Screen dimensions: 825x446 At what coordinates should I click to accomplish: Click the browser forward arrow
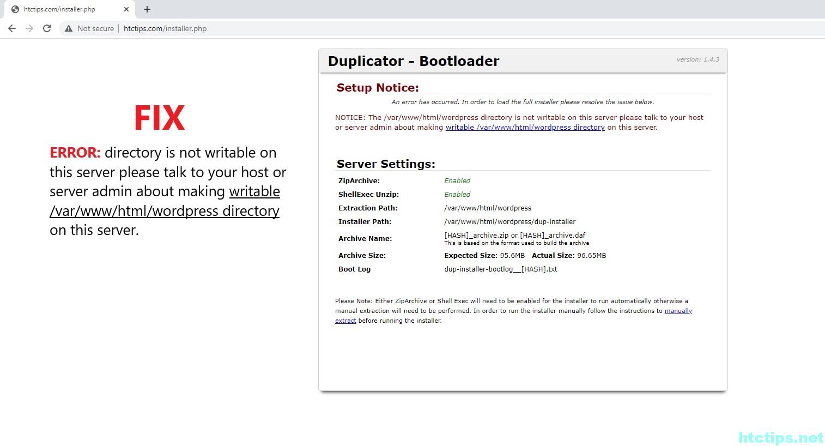tap(29, 28)
